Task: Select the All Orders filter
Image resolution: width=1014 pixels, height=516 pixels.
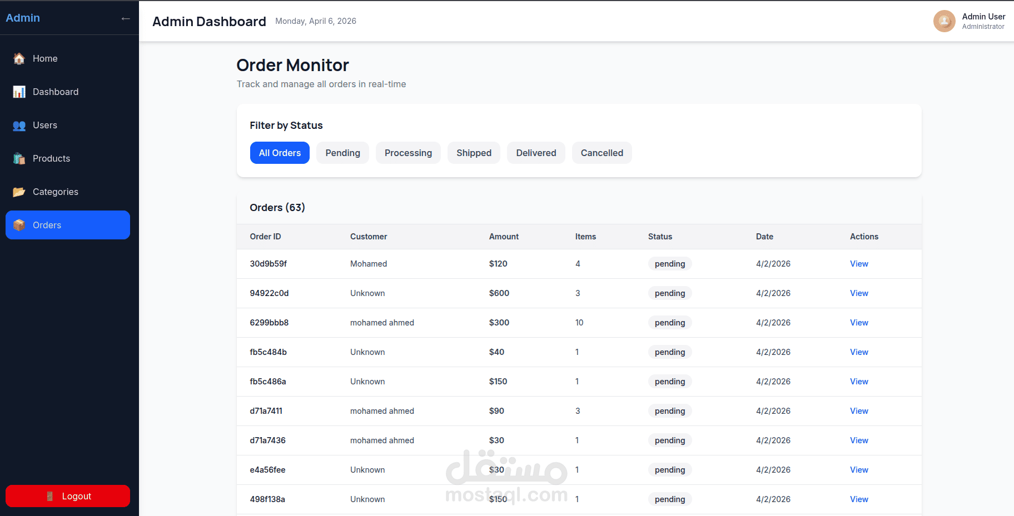Action: (x=280, y=153)
